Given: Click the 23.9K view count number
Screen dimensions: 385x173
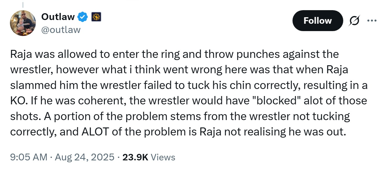Looking at the screenshot, I should click(x=136, y=157).
